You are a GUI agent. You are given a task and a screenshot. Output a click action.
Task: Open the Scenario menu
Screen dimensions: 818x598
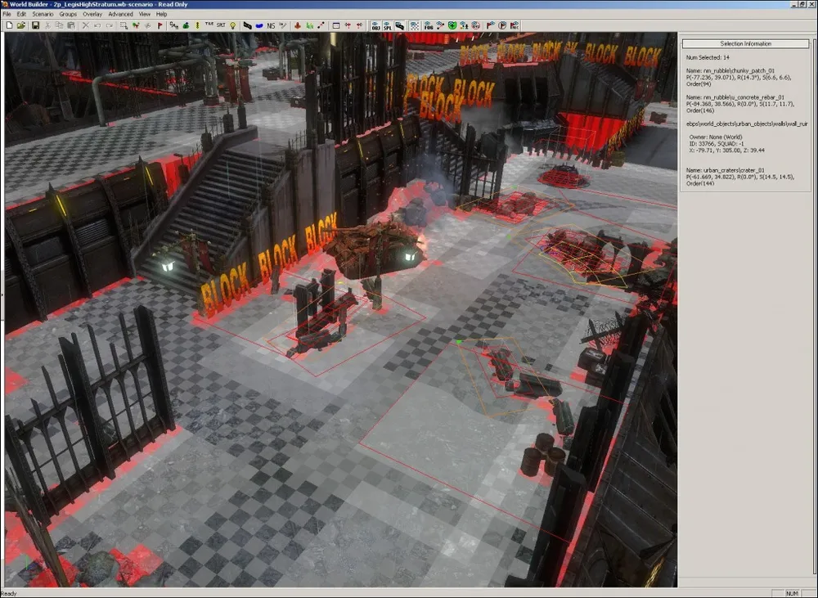coord(43,14)
